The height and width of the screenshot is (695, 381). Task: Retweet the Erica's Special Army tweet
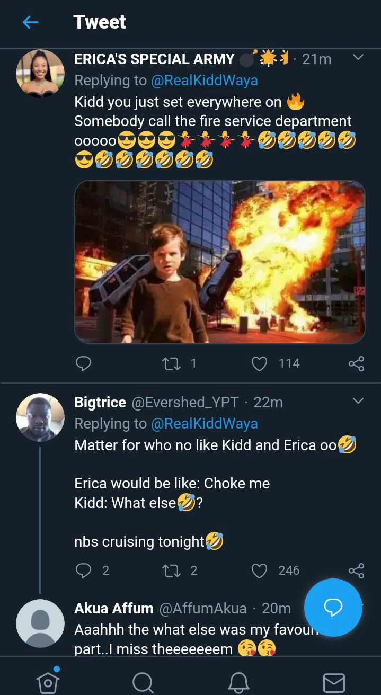coord(171,363)
